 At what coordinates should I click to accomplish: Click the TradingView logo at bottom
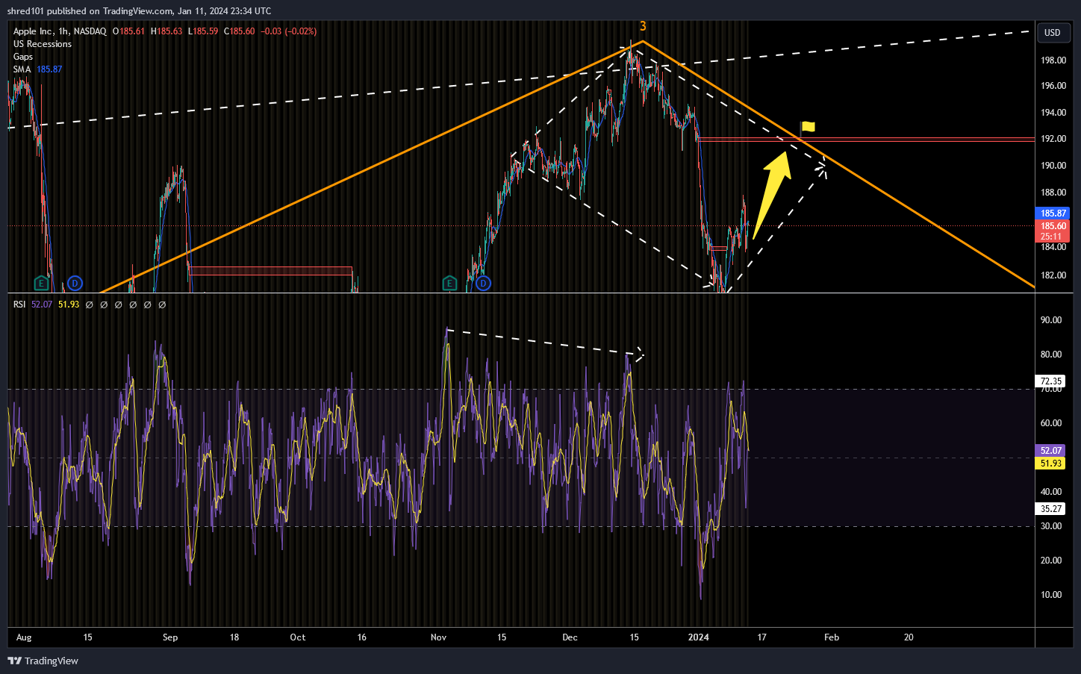point(43,661)
